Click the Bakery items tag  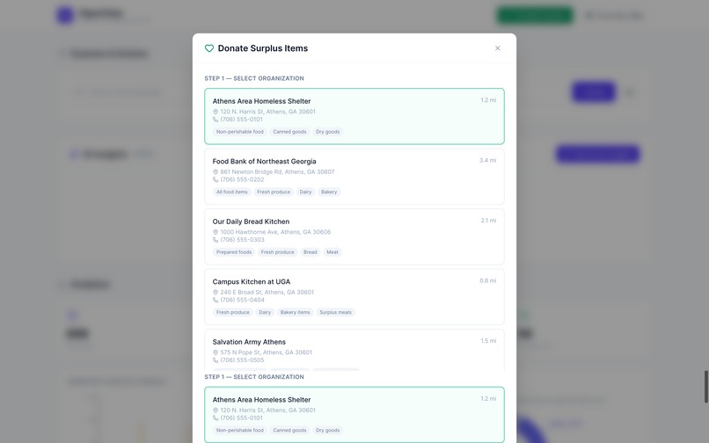pyautogui.click(x=296, y=312)
